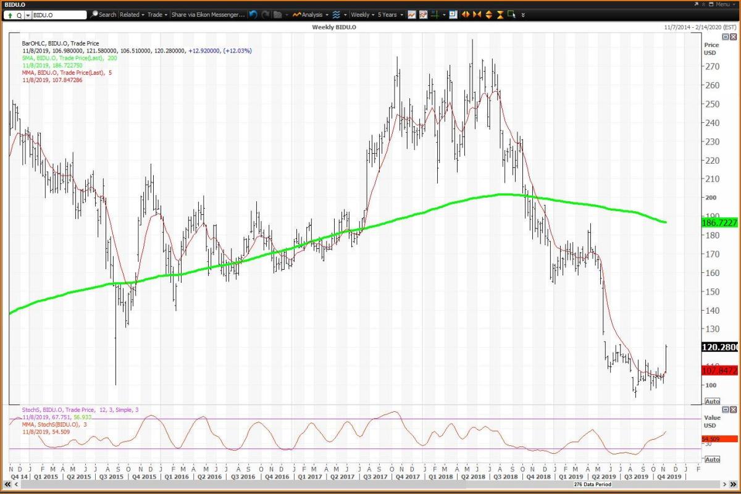Click the vertical expand orange arrows icon

point(488,14)
